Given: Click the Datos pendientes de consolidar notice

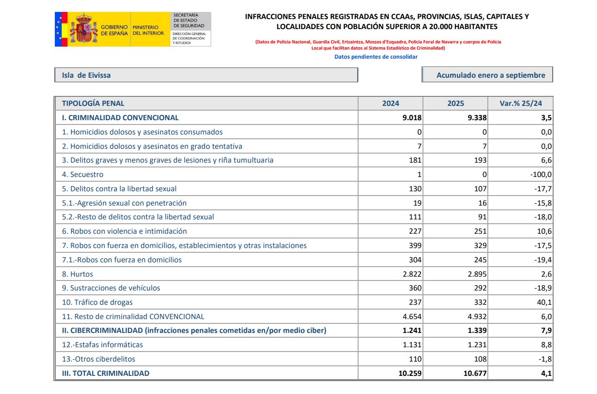Looking at the screenshot, I should click(x=376, y=57).
